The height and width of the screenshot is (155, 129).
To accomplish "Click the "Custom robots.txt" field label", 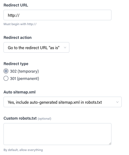I will (20, 118).
